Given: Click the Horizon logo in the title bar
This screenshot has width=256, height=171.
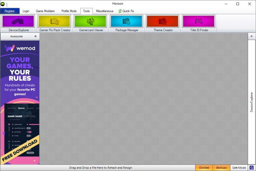Looking at the screenshot, I should pos(3,4).
